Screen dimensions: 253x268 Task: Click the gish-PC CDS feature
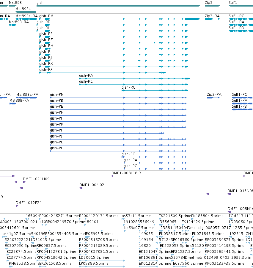coord(155,169)
